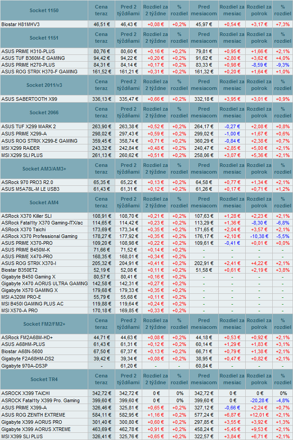The width and height of the screenshot is (293, 440).
Task: Select ASUS ROG STRIX H370-F GAMING row
Action: 40,72
